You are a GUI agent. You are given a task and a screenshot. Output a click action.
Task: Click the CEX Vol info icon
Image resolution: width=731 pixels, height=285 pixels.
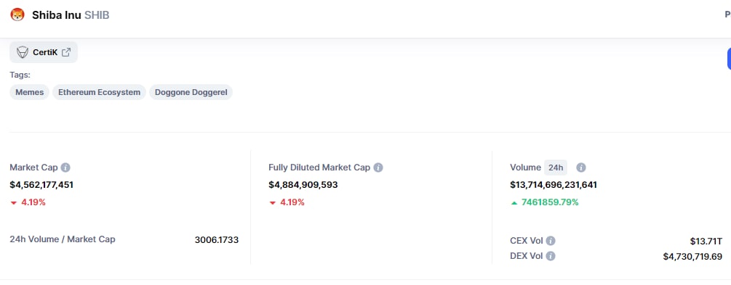point(551,241)
